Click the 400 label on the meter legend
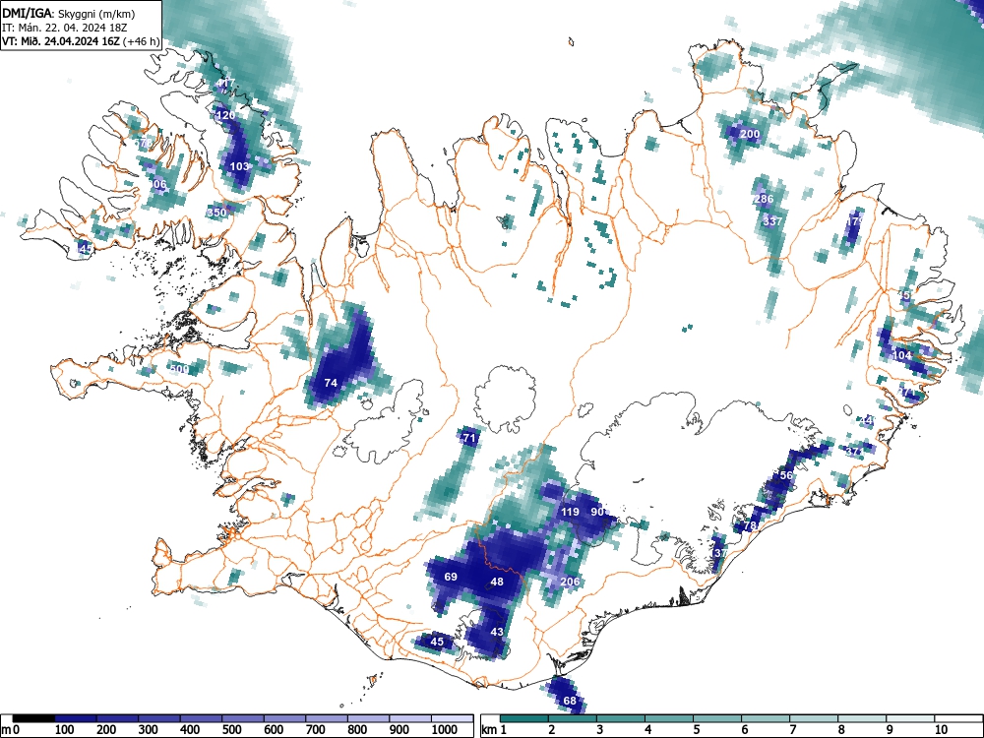The width and height of the screenshot is (984, 738). tap(190, 730)
